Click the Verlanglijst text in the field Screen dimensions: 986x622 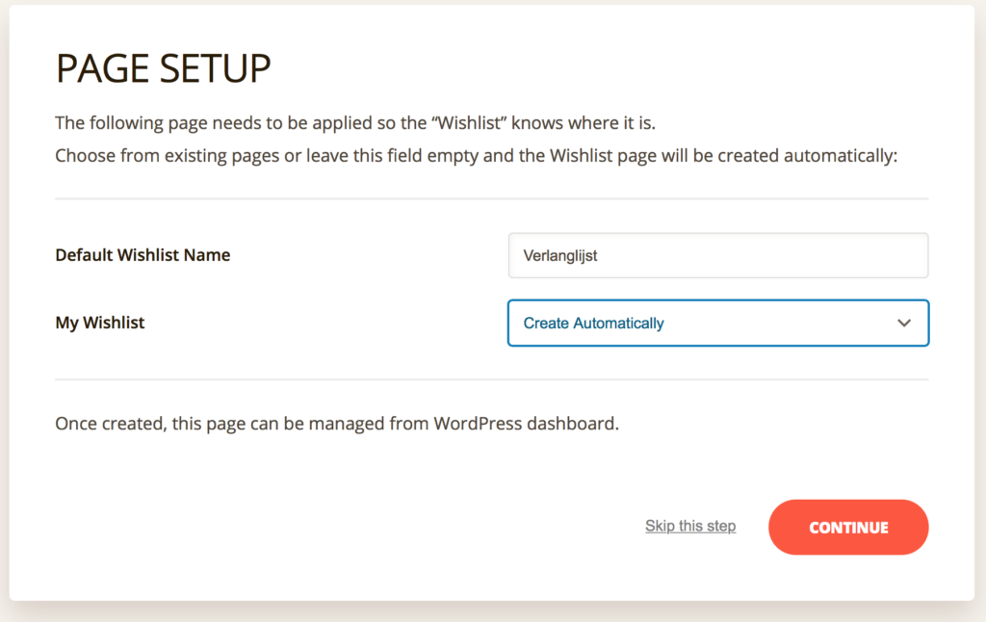pyautogui.click(x=559, y=256)
